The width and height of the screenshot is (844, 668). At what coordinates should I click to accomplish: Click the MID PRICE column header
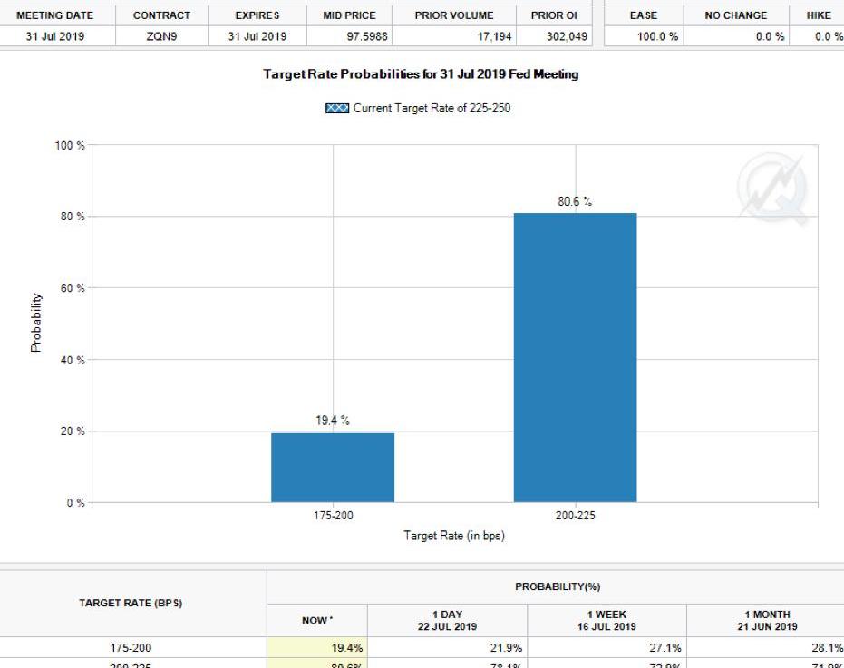(349, 15)
